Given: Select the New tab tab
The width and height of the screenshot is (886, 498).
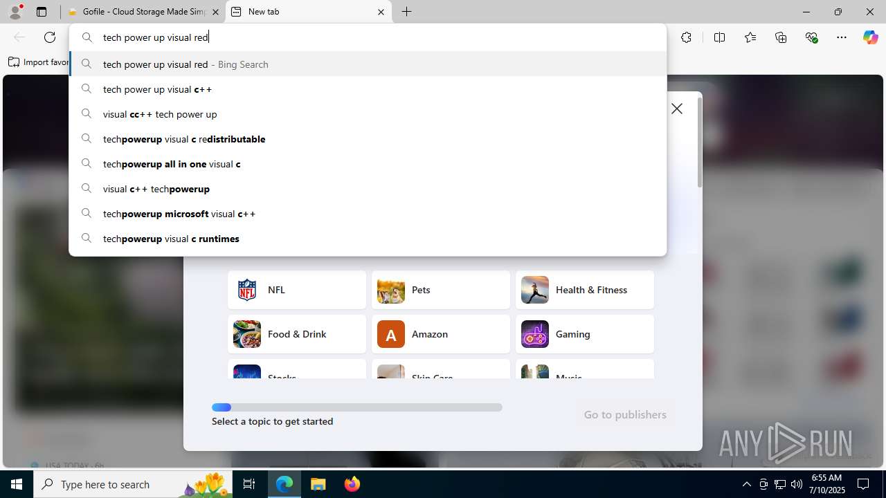Looking at the screenshot, I should pos(309,12).
